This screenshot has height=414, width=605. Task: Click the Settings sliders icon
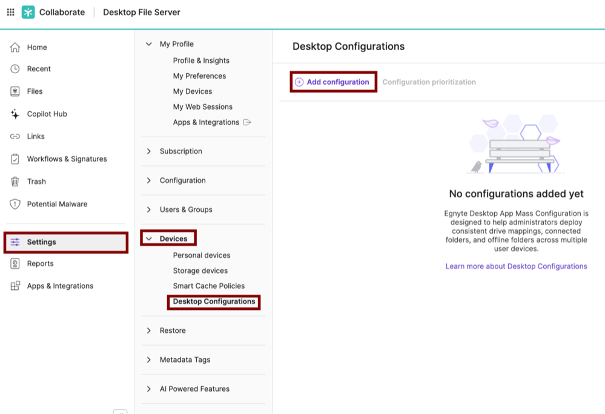[15, 242]
